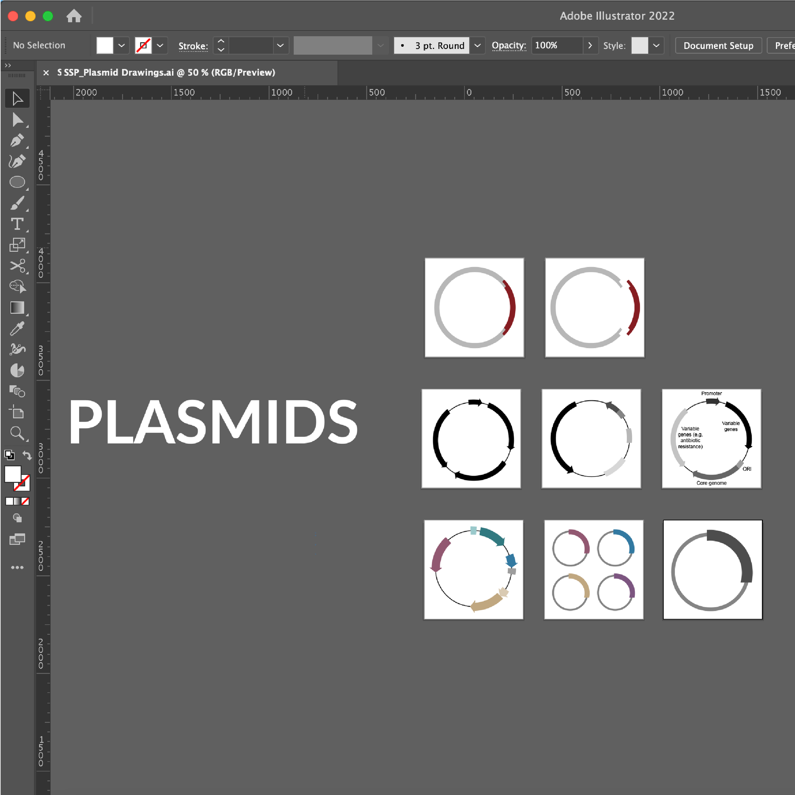Viewport: 795px width, 795px height.
Task: Open the stroke weight dropdown
Action: click(280, 46)
